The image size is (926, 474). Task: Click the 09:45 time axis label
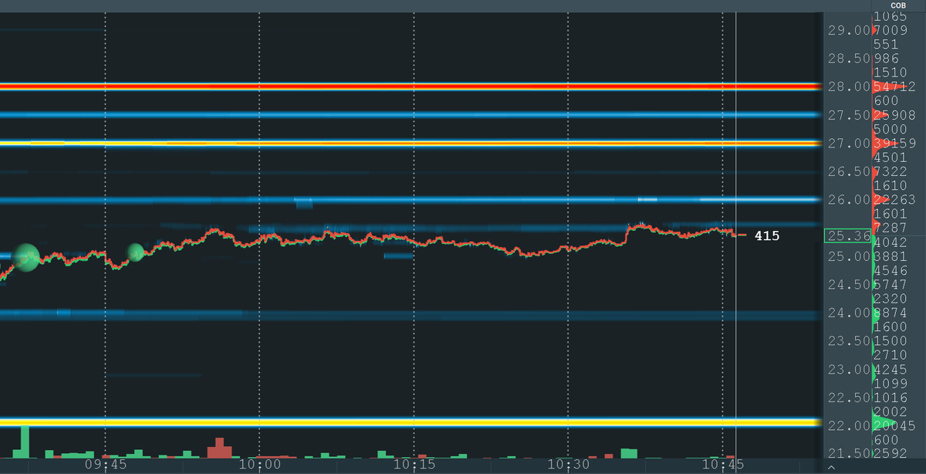[106, 466]
